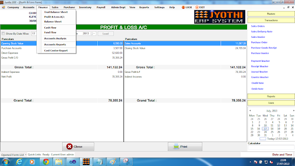Click the Calculator input field
The height and width of the screenshot is (166, 295).
pos(271,148)
